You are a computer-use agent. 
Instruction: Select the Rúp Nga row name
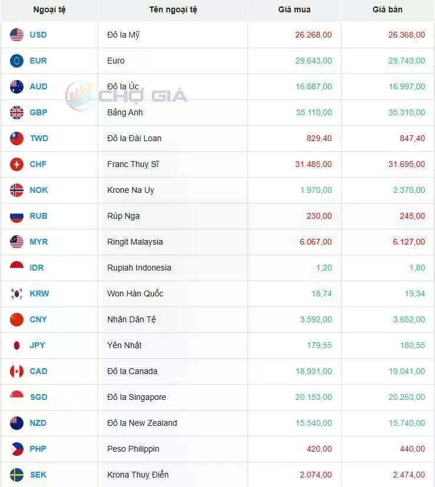(x=123, y=216)
